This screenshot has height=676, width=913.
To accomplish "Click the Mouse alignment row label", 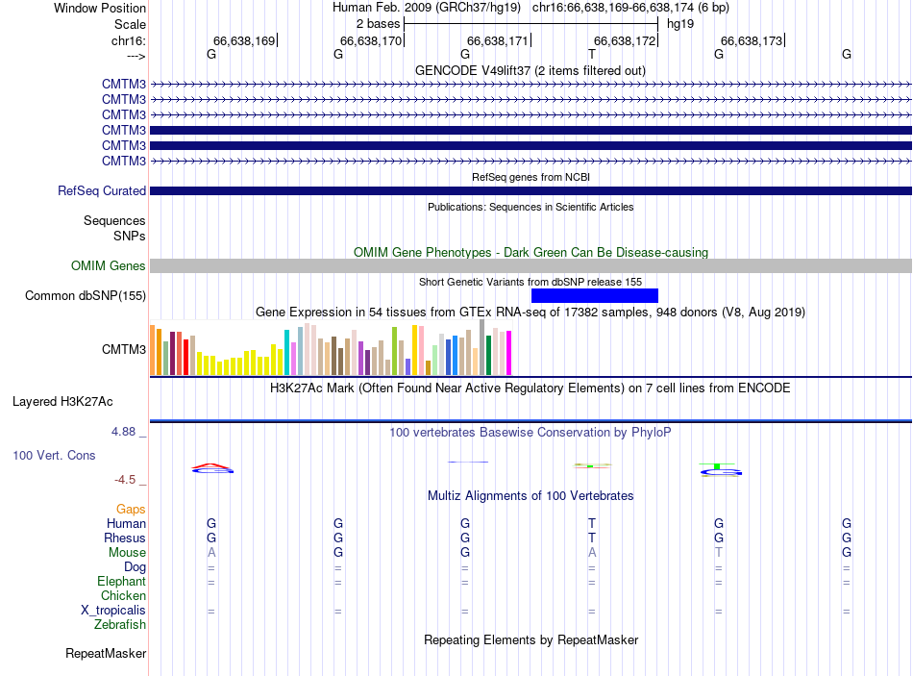I will 127,553.
